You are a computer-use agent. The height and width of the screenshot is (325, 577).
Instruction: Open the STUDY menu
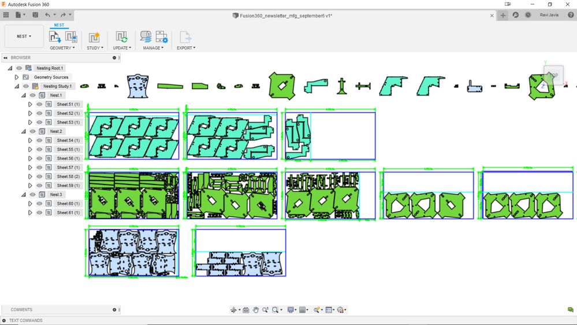95,48
